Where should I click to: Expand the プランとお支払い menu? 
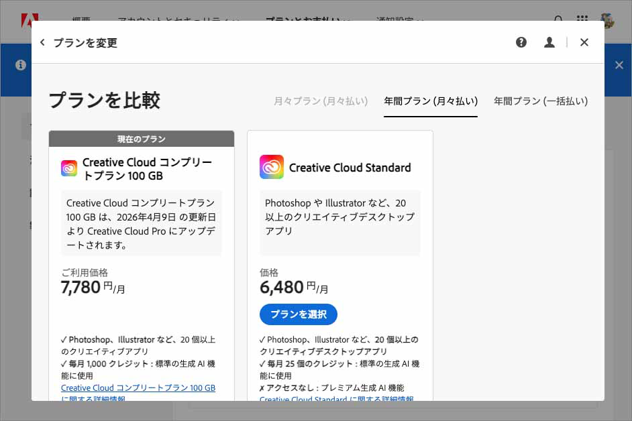(307, 19)
